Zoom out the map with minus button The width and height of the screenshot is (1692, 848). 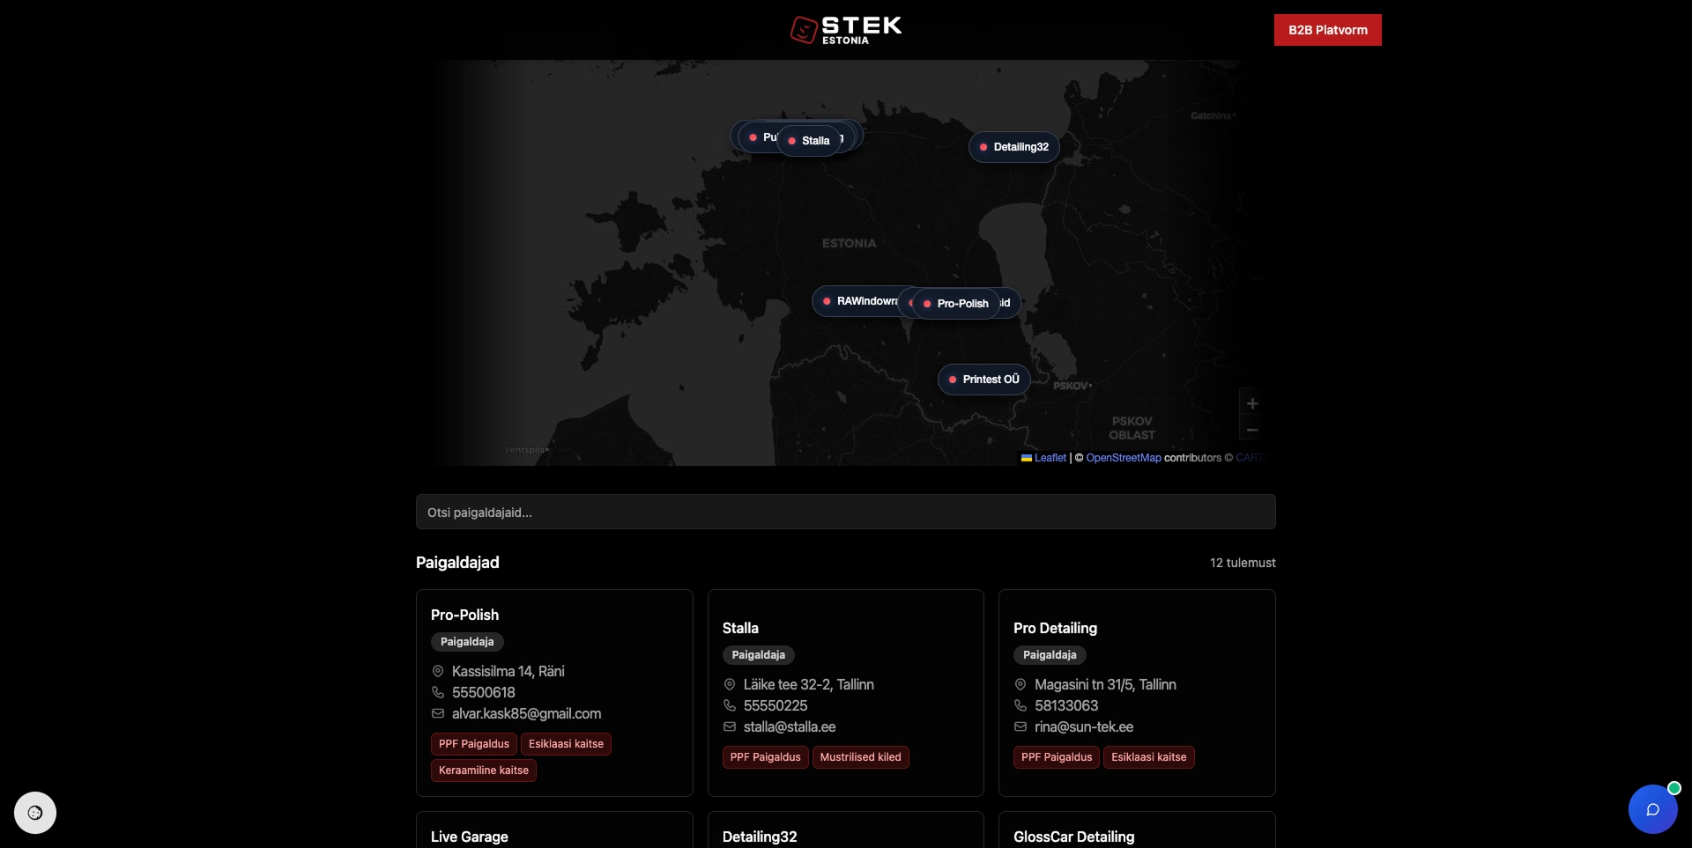click(1251, 430)
